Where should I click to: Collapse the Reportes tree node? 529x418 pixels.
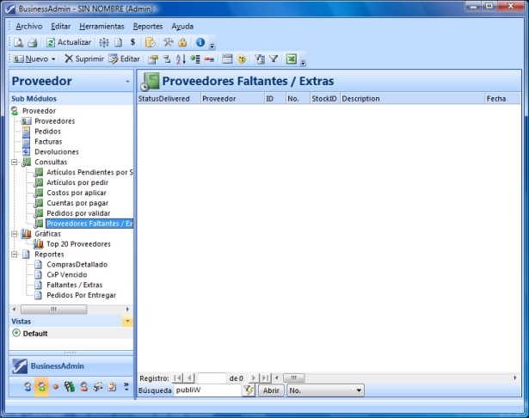click(15, 255)
